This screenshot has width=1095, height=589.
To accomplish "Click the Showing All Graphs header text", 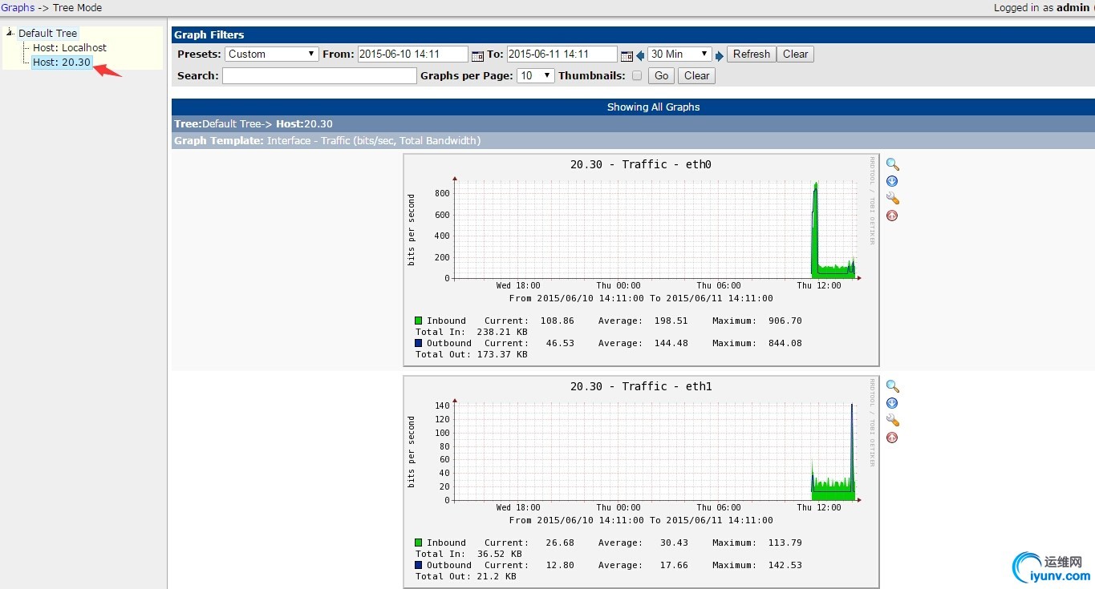I will pos(653,107).
